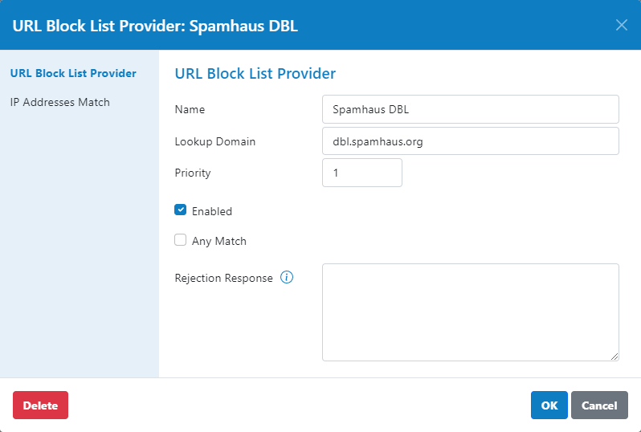This screenshot has height=432, width=641.
Task: Focus the Name field containing Spamhaus DBL
Action: pos(471,109)
